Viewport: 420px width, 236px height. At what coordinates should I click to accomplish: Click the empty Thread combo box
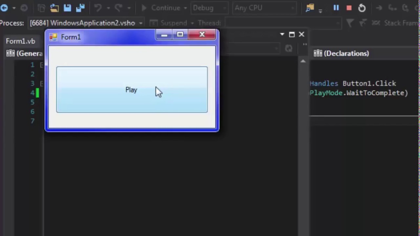[283, 23]
